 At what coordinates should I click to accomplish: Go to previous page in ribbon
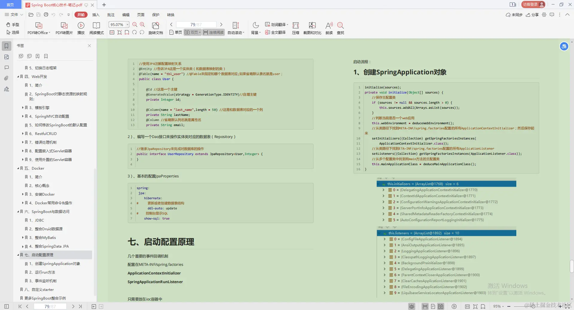point(171,24)
